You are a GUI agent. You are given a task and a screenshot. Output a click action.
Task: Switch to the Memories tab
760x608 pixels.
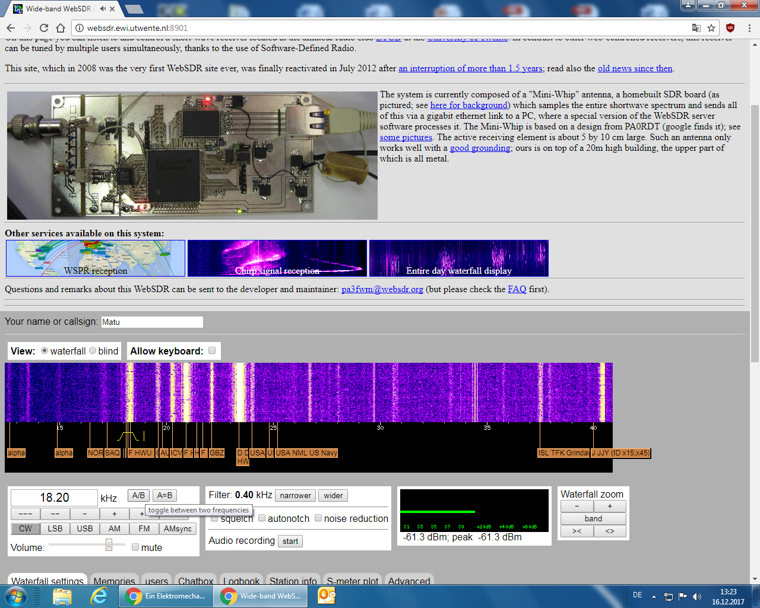point(114,581)
